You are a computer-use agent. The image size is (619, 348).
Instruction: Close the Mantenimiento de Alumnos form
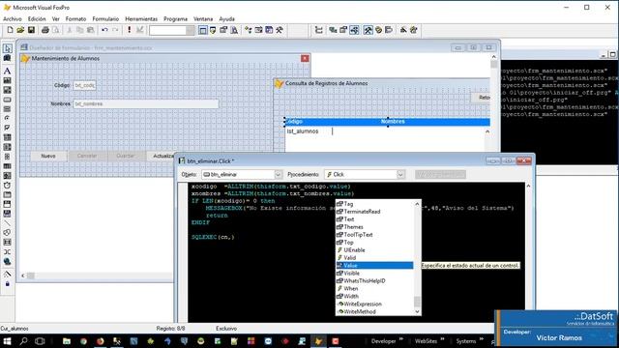[305, 58]
